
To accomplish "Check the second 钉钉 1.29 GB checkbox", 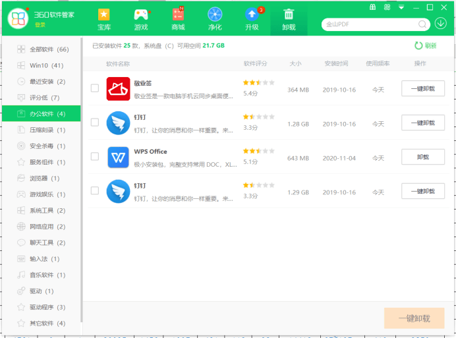I will tap(95, 190).
